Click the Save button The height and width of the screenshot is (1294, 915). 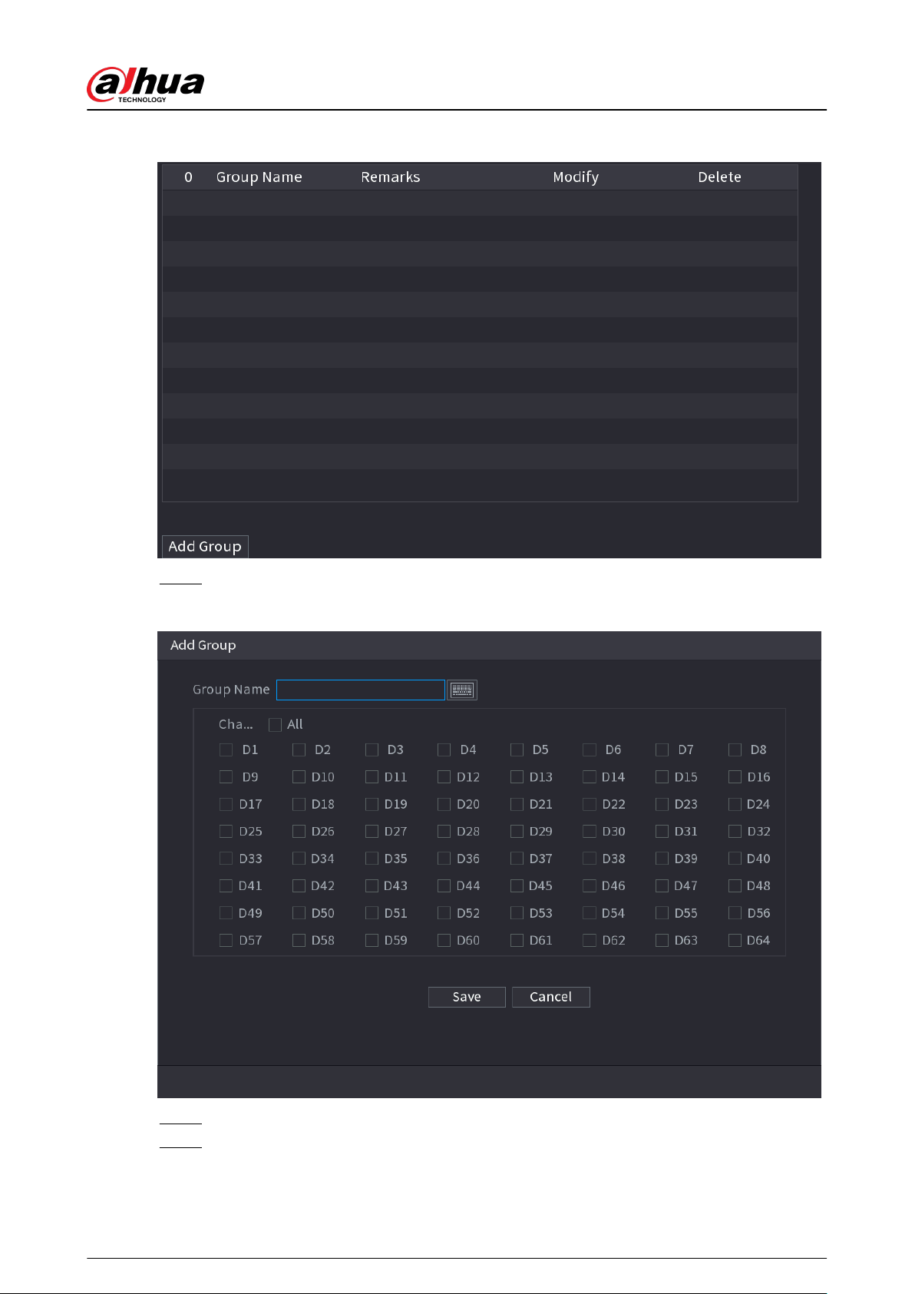[467, 997]
